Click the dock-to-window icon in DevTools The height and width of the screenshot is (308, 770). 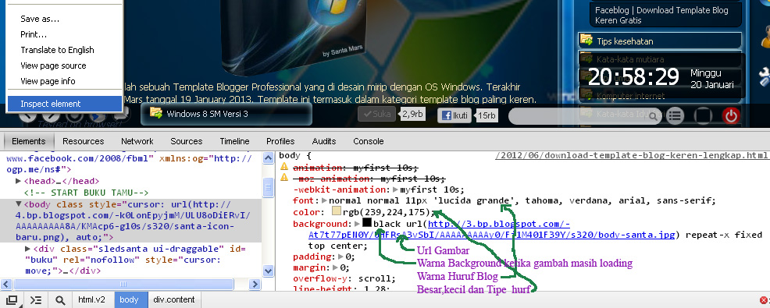11,299
